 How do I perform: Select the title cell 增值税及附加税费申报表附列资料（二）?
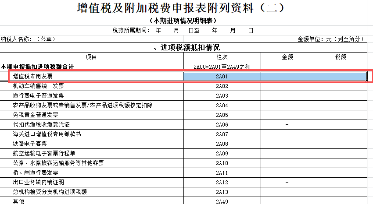(x=181, y=8)
